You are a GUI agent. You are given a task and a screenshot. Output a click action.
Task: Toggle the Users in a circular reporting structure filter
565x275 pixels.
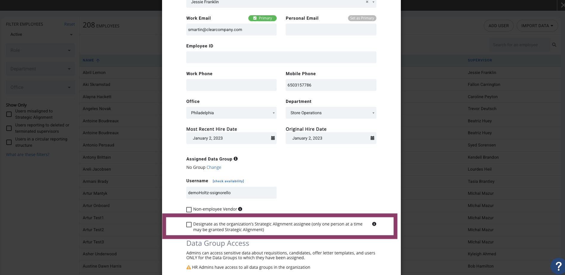(x=9, y=142)
